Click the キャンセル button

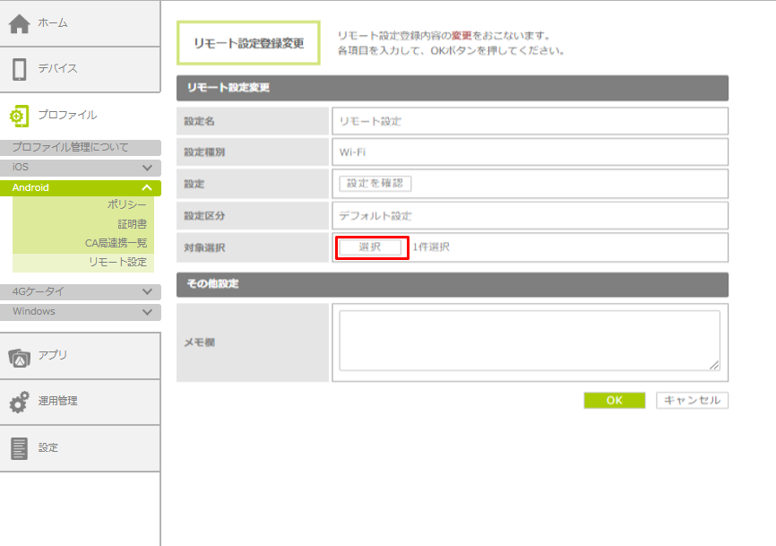(692, 401)
